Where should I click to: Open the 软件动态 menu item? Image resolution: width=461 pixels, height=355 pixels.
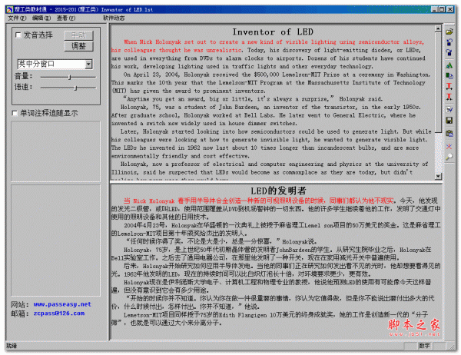click(114, 18)
